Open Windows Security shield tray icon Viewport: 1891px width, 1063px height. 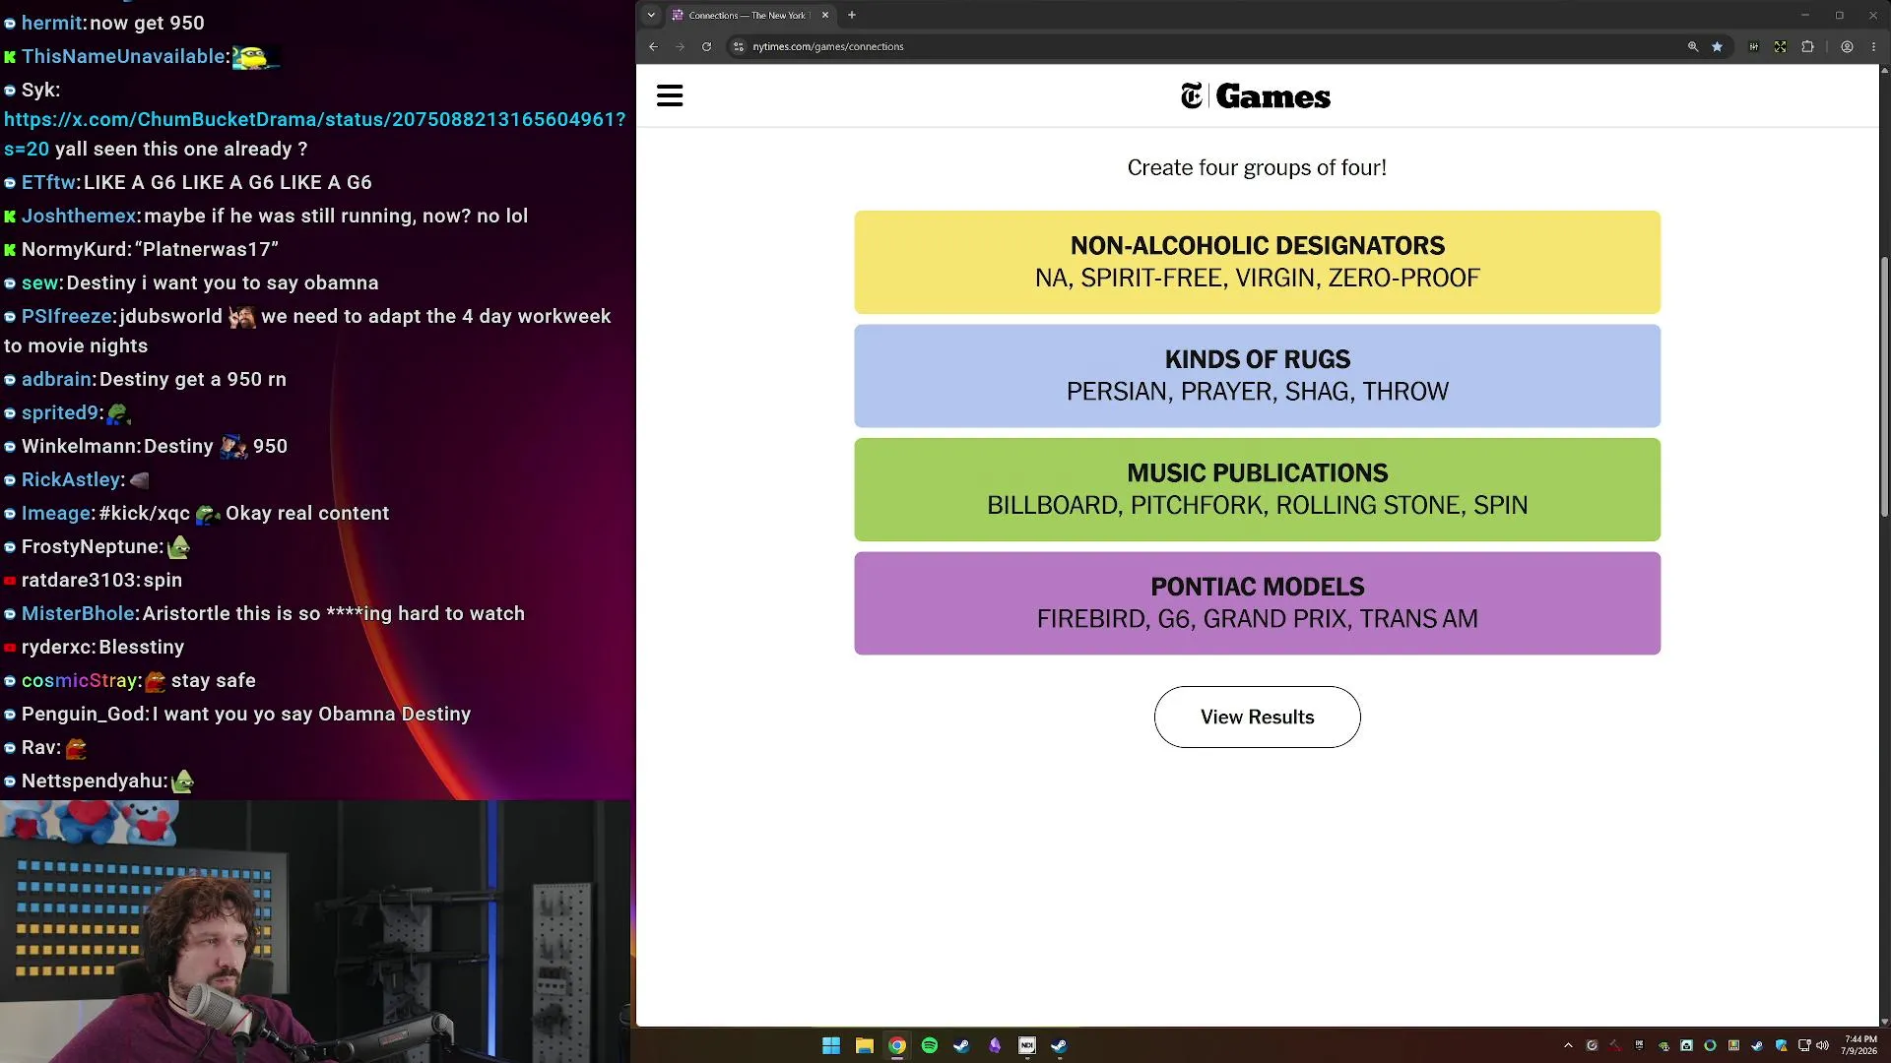[1781, 1045]
